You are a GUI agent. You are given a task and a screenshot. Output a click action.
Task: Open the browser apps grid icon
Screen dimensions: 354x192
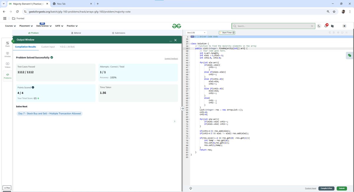(5, 18)
